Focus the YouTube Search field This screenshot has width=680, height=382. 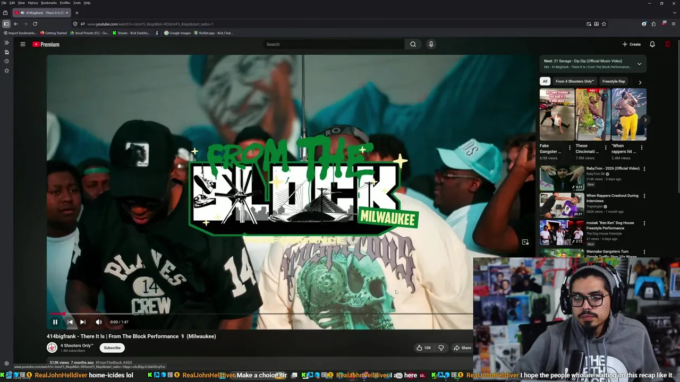[x=334, y=45]
